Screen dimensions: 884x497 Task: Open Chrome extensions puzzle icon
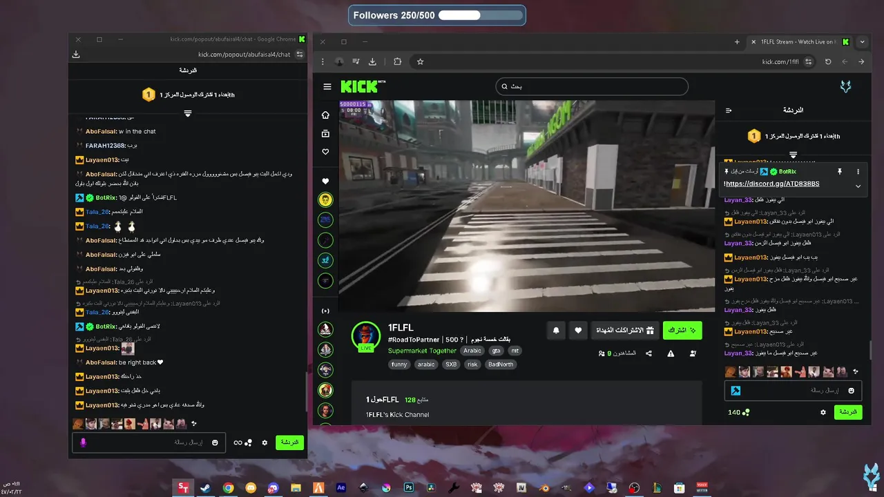point(397,61)
